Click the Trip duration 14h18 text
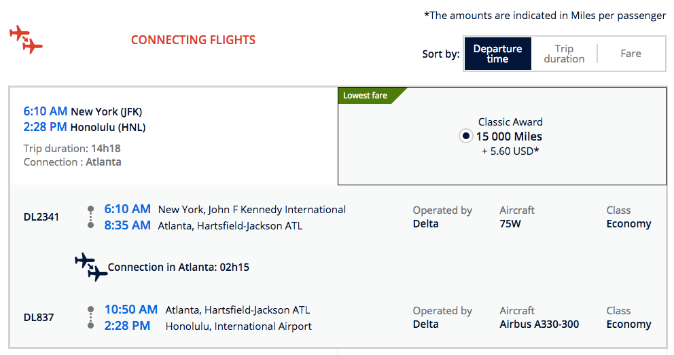 [72, 148]
